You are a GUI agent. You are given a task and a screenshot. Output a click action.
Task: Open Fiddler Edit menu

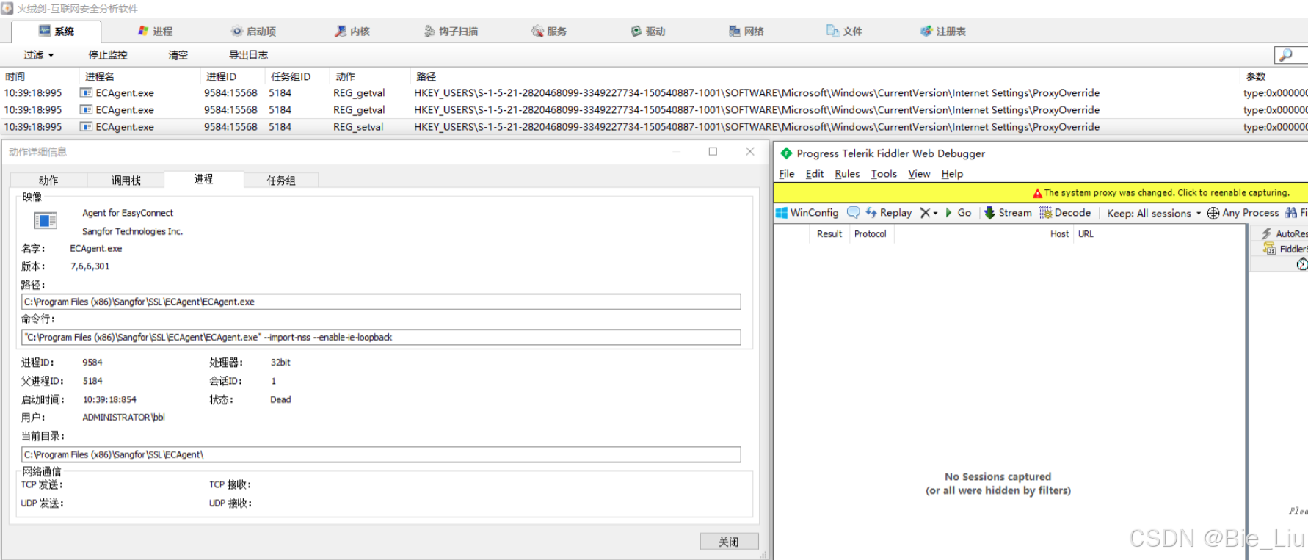click(x=815, y=174)
